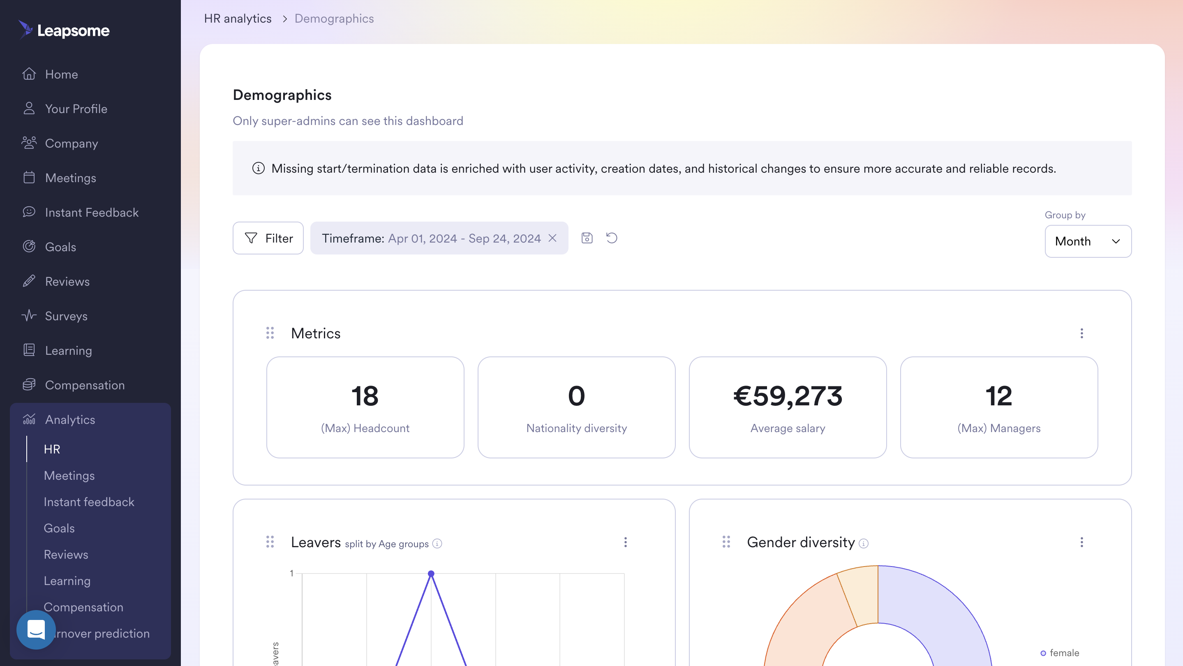The image size is (1183, 666).
Task: Click the Compensation coins icon
Action: [29, 384]
